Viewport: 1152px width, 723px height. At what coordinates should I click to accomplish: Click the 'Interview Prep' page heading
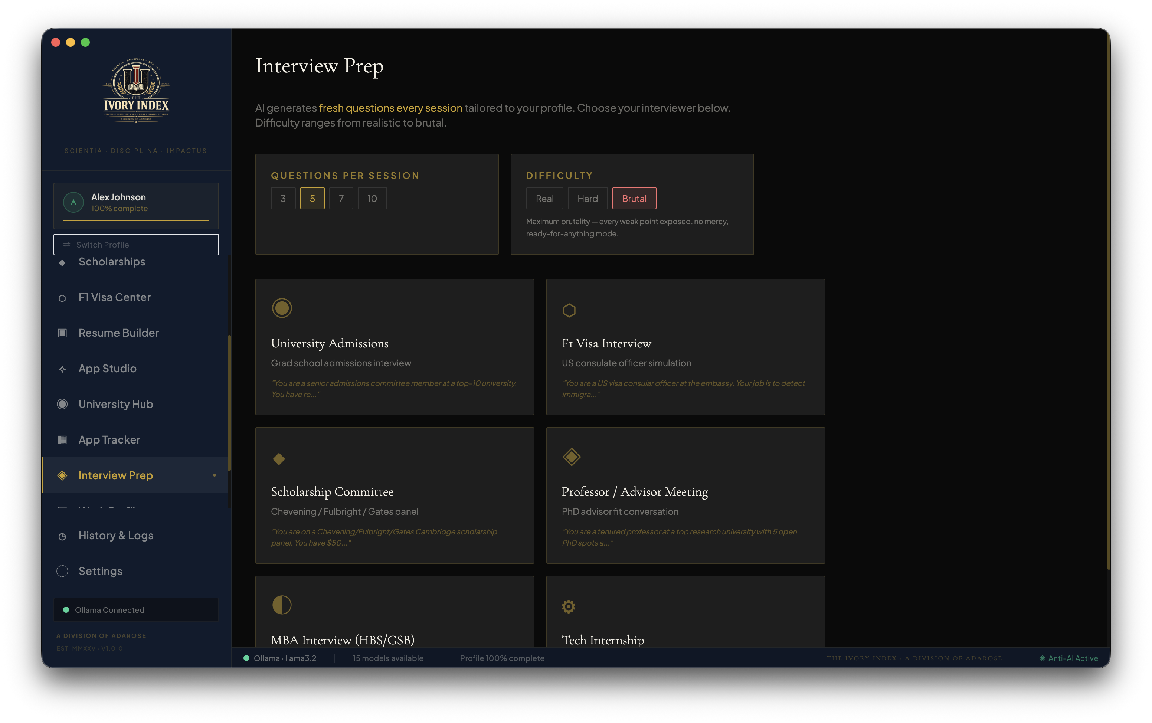(x=319, y=66)
